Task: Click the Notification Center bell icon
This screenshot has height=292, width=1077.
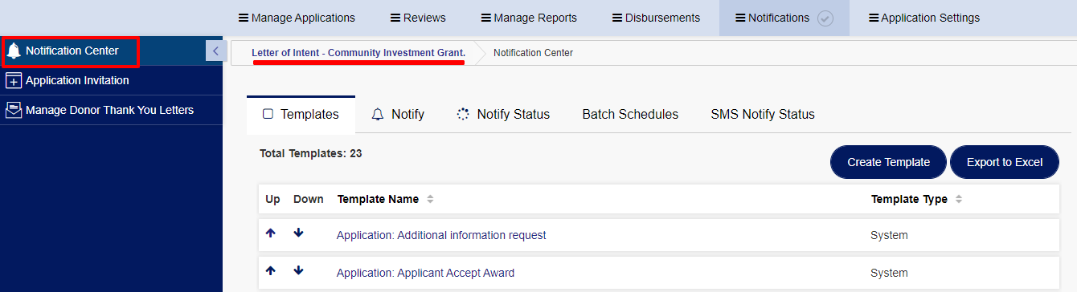Action: pos(14,51)
